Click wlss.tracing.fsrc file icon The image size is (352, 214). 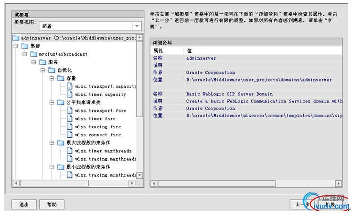(x=70, y=127)
